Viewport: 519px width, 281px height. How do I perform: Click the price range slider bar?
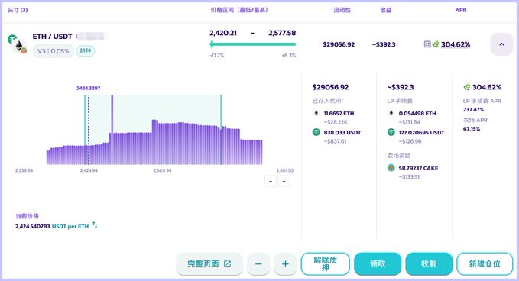tap(253, 44)
